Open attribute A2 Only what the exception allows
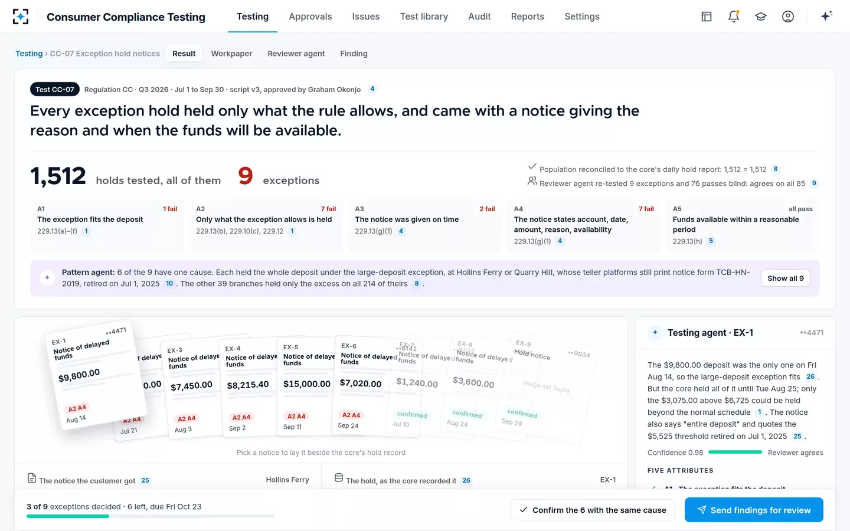The width and height of the screenshot is (850, 531). [x=266, y=226]
